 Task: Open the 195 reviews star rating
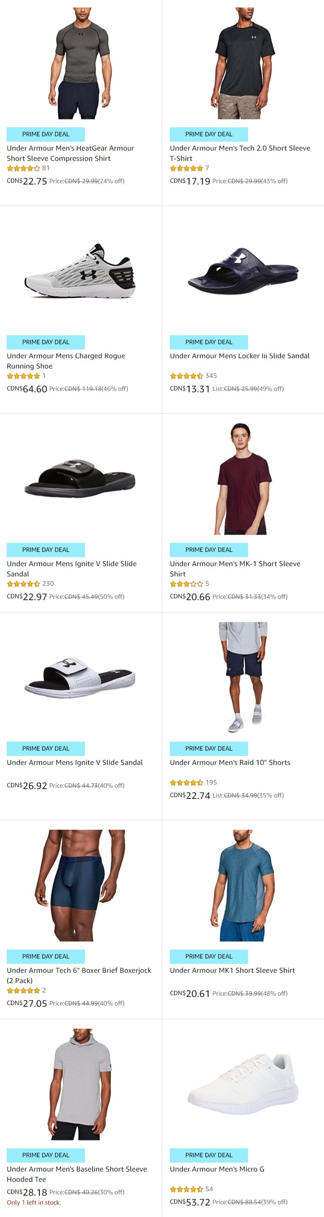(x=186, y=783)
